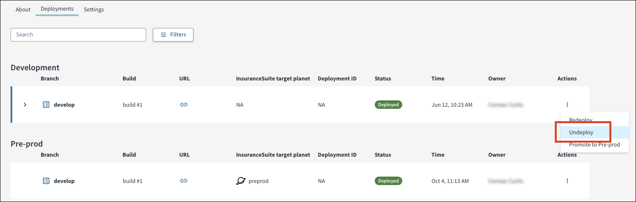Click the Development develop branch name
636x202 pixels.
64,105
